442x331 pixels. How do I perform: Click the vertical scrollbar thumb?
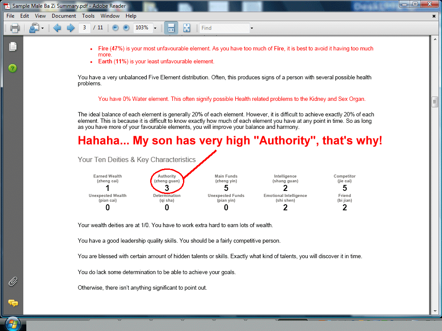435,102
